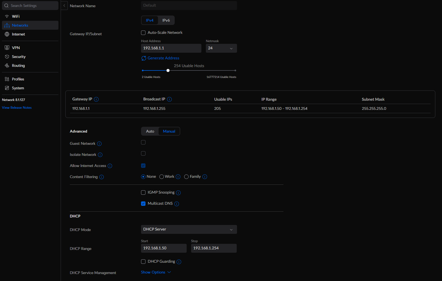Collapse the settings sidebar with back chevron

pyautogui.click(x=64, y=6)
